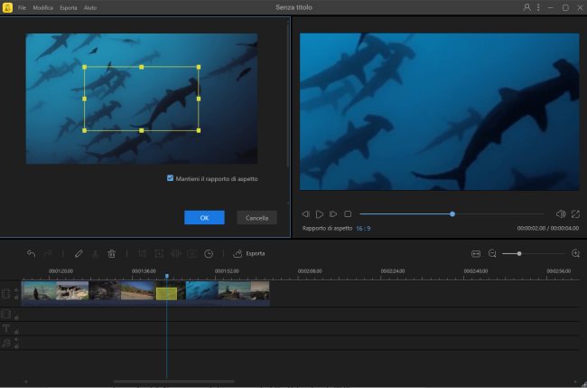This screenshot has height=388, width=587.
Task: Lock the text track
Action: (16, 332)
